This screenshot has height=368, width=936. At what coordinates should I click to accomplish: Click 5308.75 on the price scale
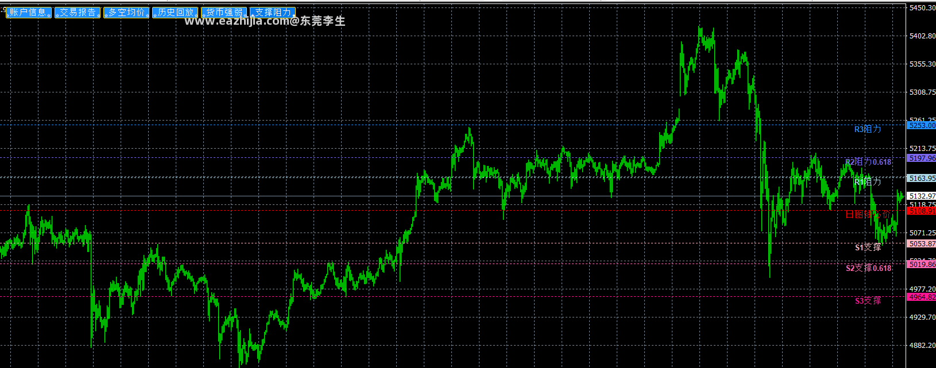click(x=922, y=92)
